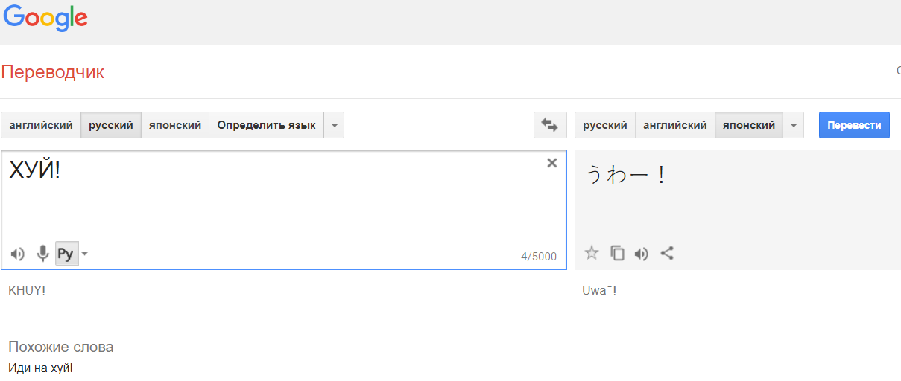This screenshot has width=901, height=381.
Task: Share translation using share icon
Action: click(667, 253)
